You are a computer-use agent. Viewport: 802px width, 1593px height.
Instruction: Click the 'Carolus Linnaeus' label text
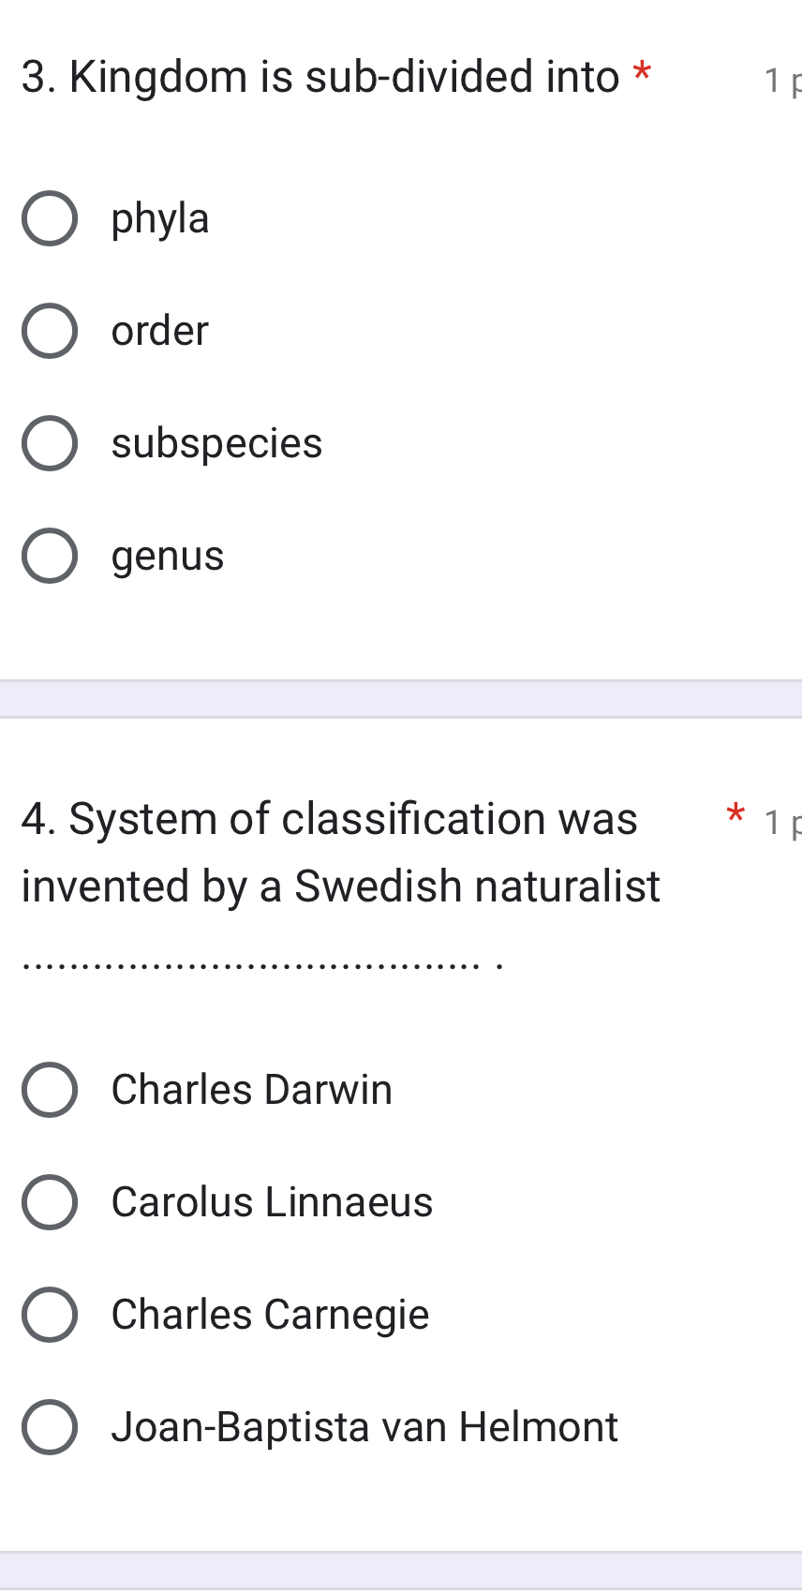tap(272, 1202)
